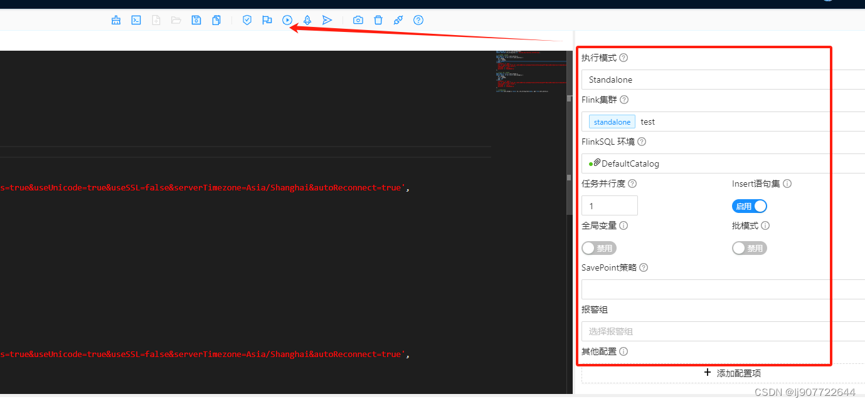Click the blue standalone tag
865x404 pixels.
(x=612, y=122)
